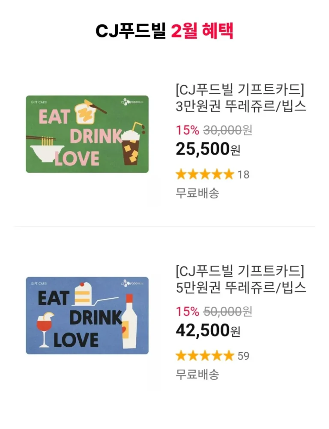
Task: Click the noodle bowl on green gift card
Action: pos(47,153)
